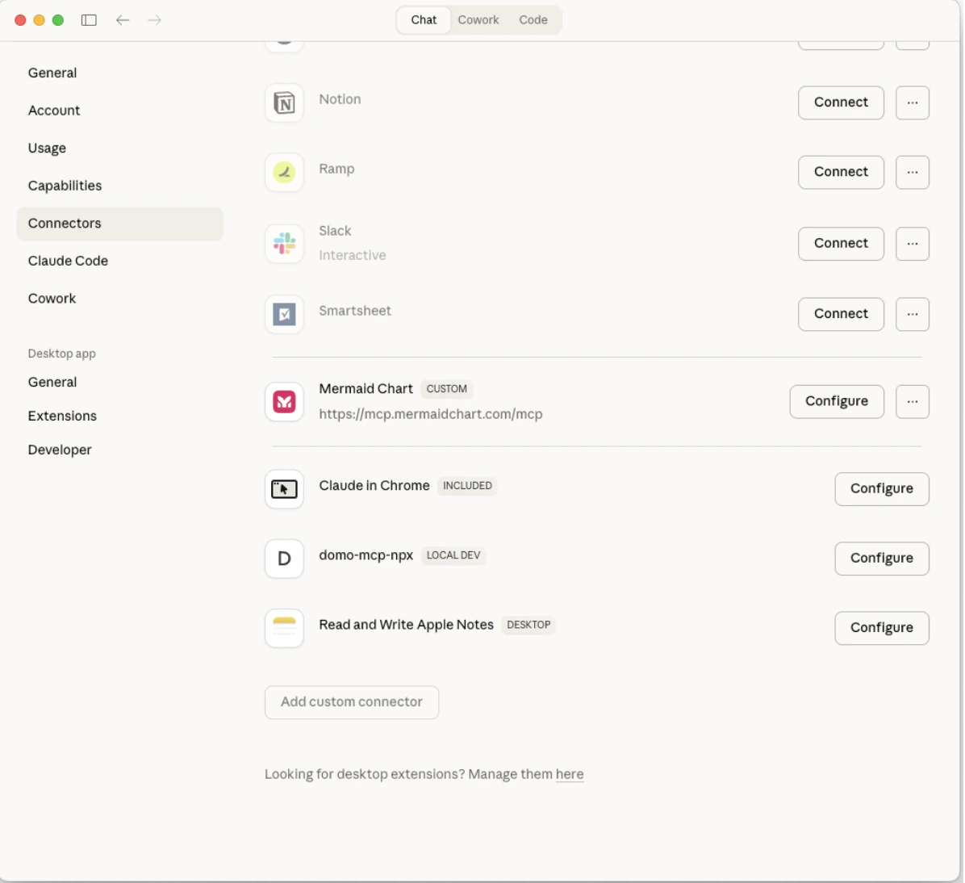Open more options for Slack
This screenshot has height=883, width=965.
pos(912,244)
